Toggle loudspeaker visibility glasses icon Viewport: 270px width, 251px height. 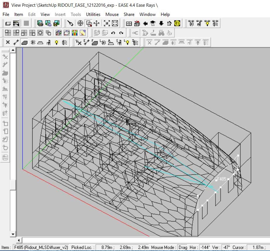(191, 23)
